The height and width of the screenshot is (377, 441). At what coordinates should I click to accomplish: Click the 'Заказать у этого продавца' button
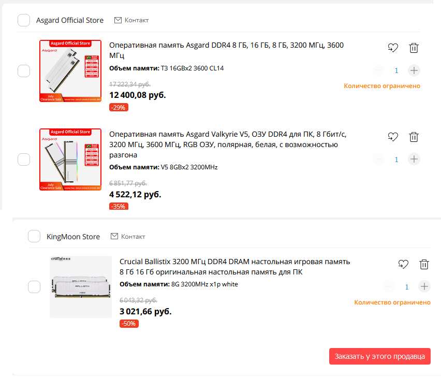[x=379, y=356]
